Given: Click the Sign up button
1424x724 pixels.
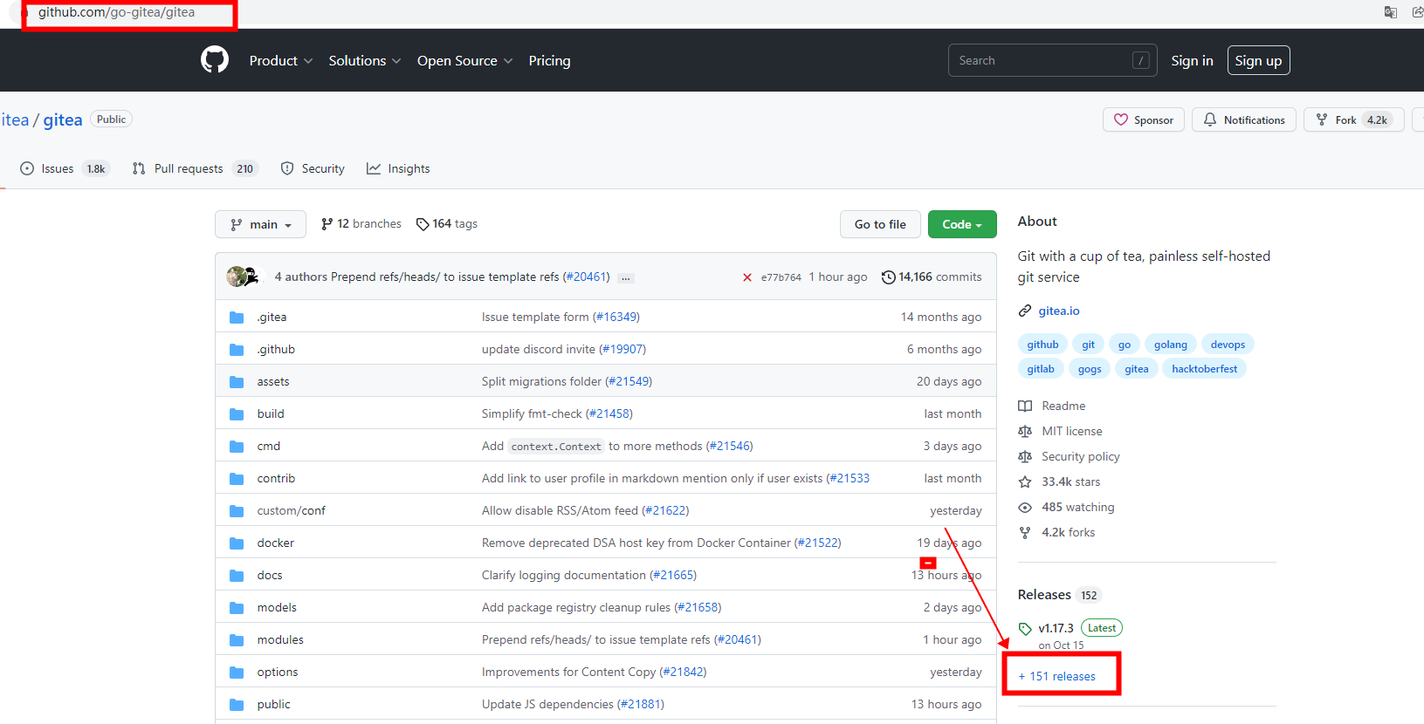Looking at the screenshot, I should [1258, 60].
